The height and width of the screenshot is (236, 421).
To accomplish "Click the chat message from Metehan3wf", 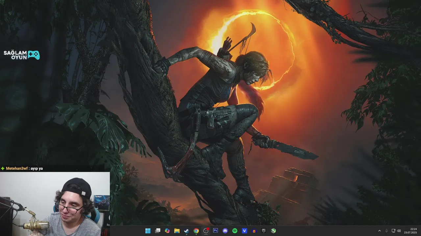I will point(22,168).
